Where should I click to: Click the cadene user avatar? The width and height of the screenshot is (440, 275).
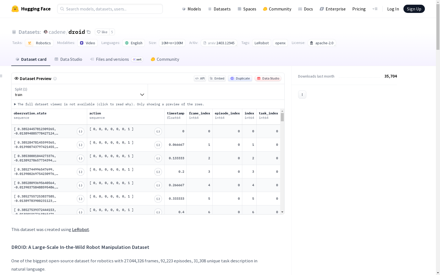click(46, 32)
